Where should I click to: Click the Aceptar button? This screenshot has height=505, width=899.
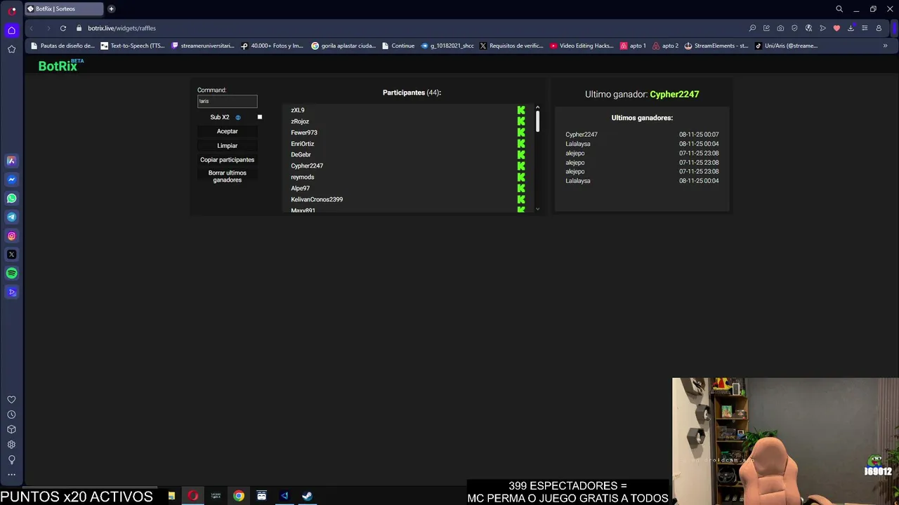(227, 131)
